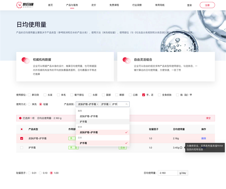Image resolution: width=226 pixels, height=189 pixels.
Task: Check the 全身皮肤 checkbox
Action: tap(159, 95)
